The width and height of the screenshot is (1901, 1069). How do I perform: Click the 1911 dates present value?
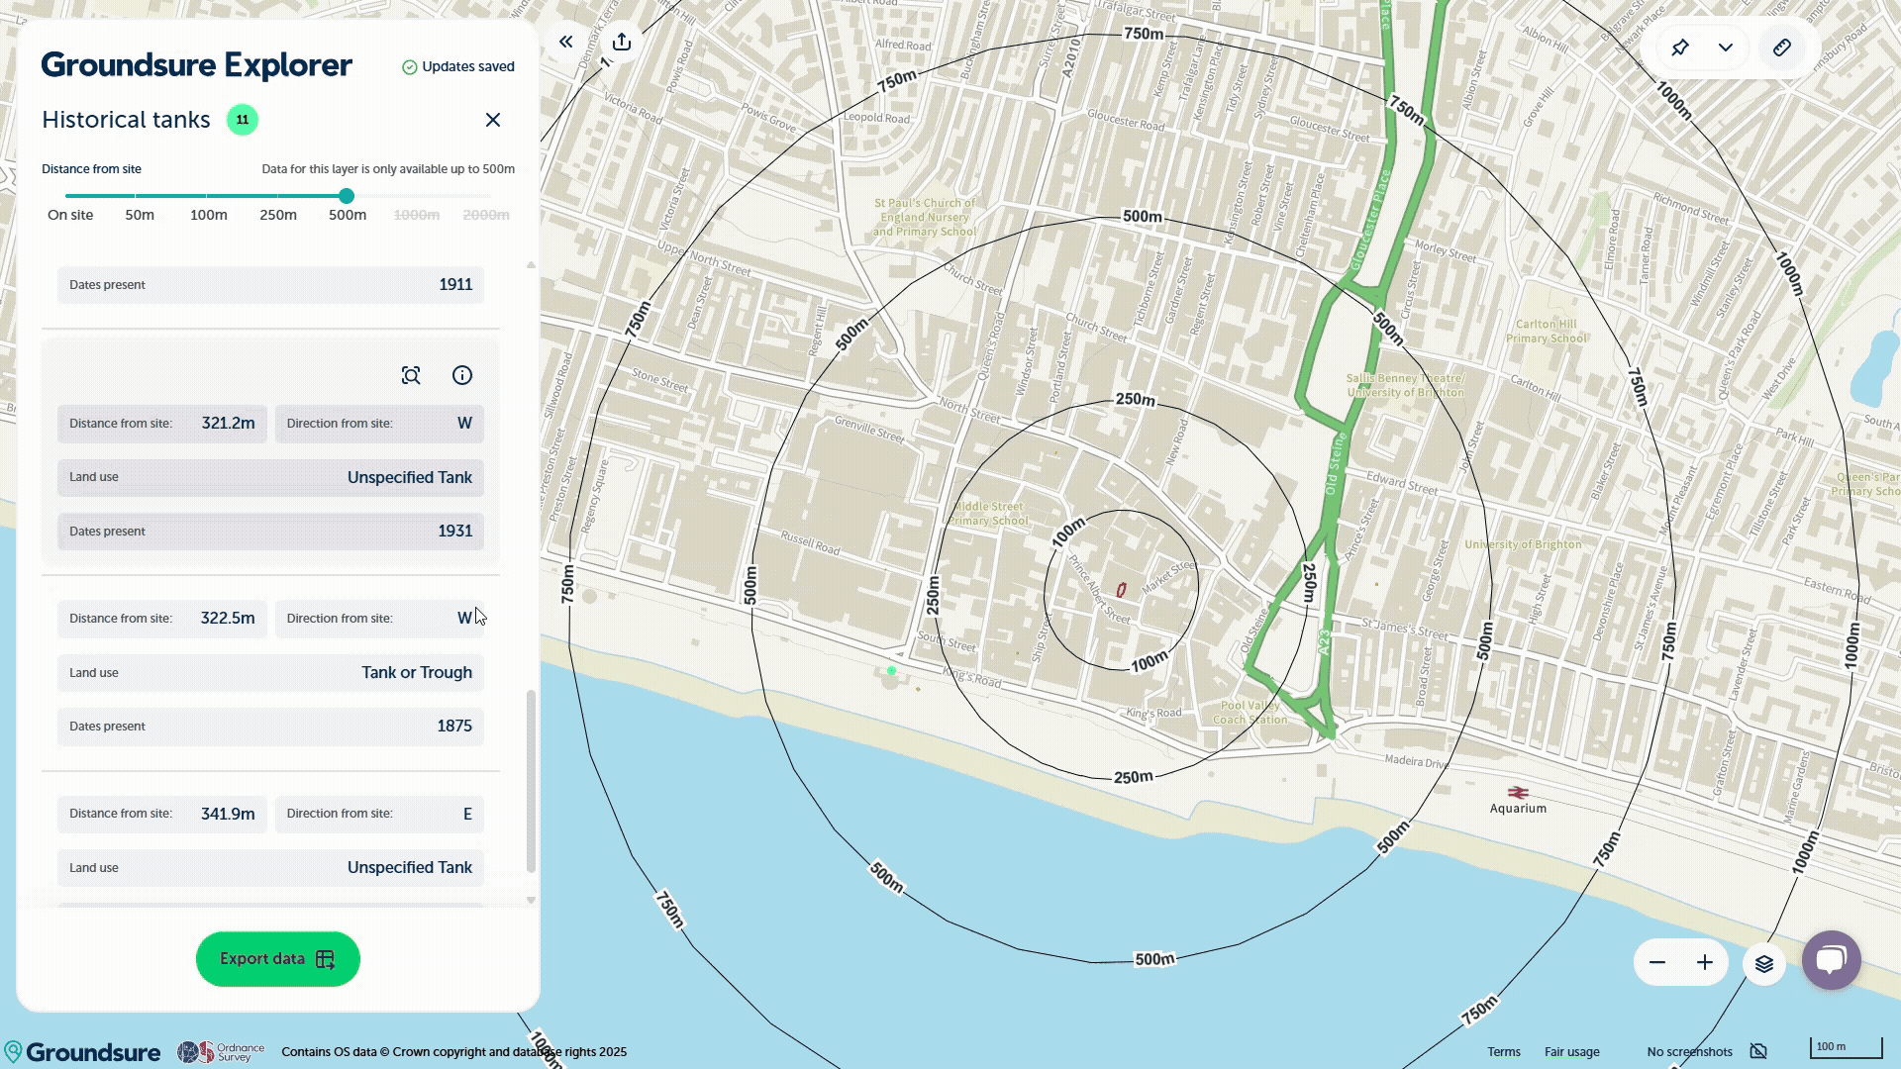[x=455, y=285]
